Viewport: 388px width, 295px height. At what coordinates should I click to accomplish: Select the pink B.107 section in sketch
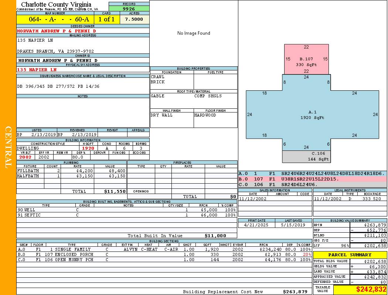point(306,59)
